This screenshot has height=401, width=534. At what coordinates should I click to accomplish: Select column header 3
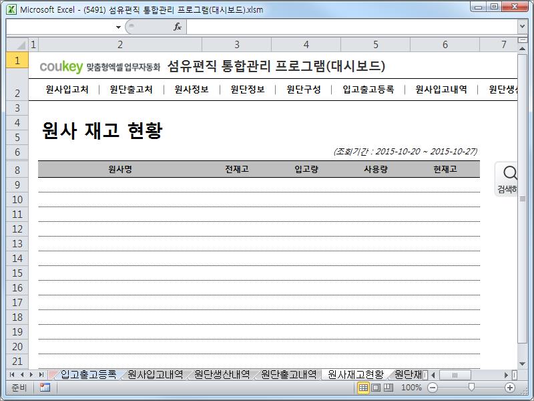tap(237, 44)
